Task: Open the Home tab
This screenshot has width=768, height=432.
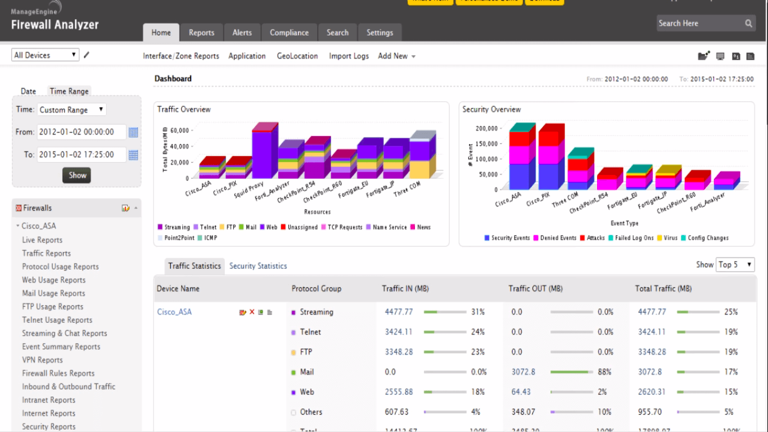Action: pos(161,33)
